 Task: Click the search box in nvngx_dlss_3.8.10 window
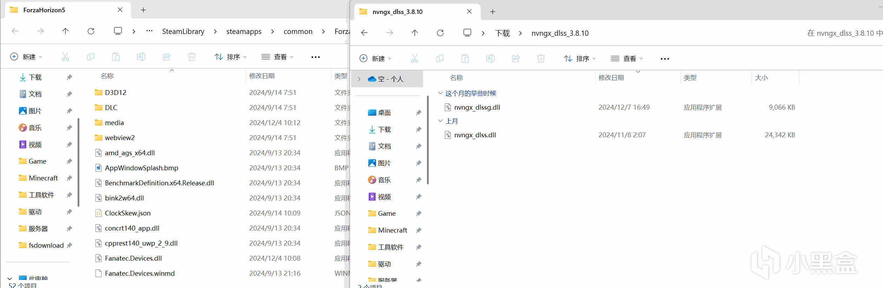tap(844, 33)
